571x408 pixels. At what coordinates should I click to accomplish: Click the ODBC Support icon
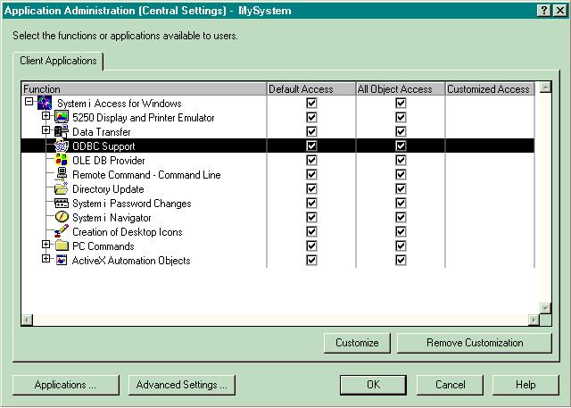62,146
